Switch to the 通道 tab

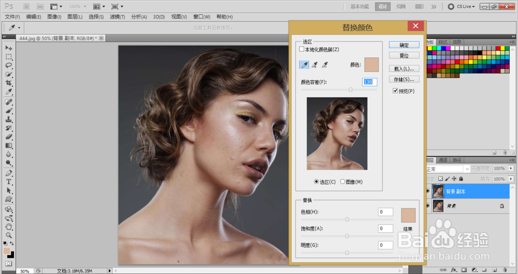click(x=442, y=160)
